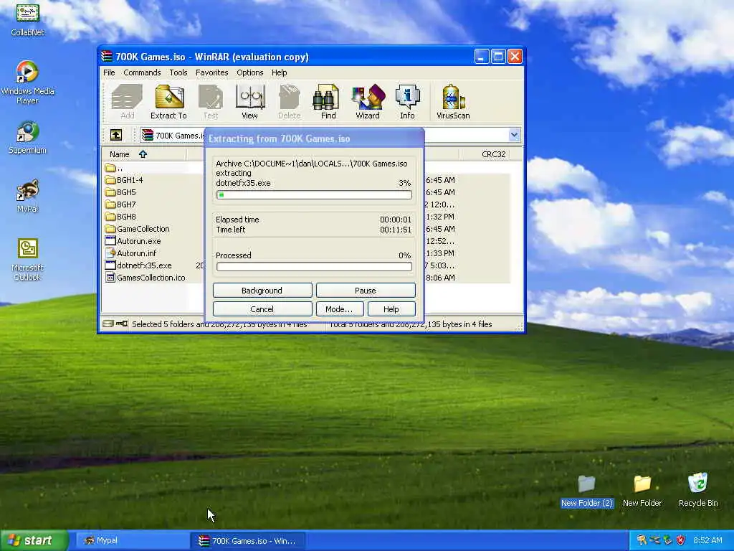Screen dimensions: 734x551
Task: Click the Extract To toolbar icon
Action: click(x=168, y=102)
